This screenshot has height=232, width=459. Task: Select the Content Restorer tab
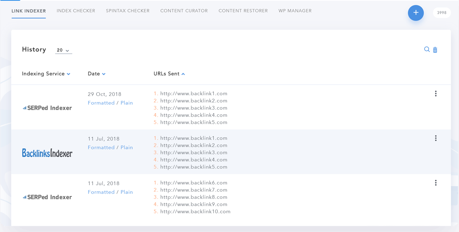[243, 11]
